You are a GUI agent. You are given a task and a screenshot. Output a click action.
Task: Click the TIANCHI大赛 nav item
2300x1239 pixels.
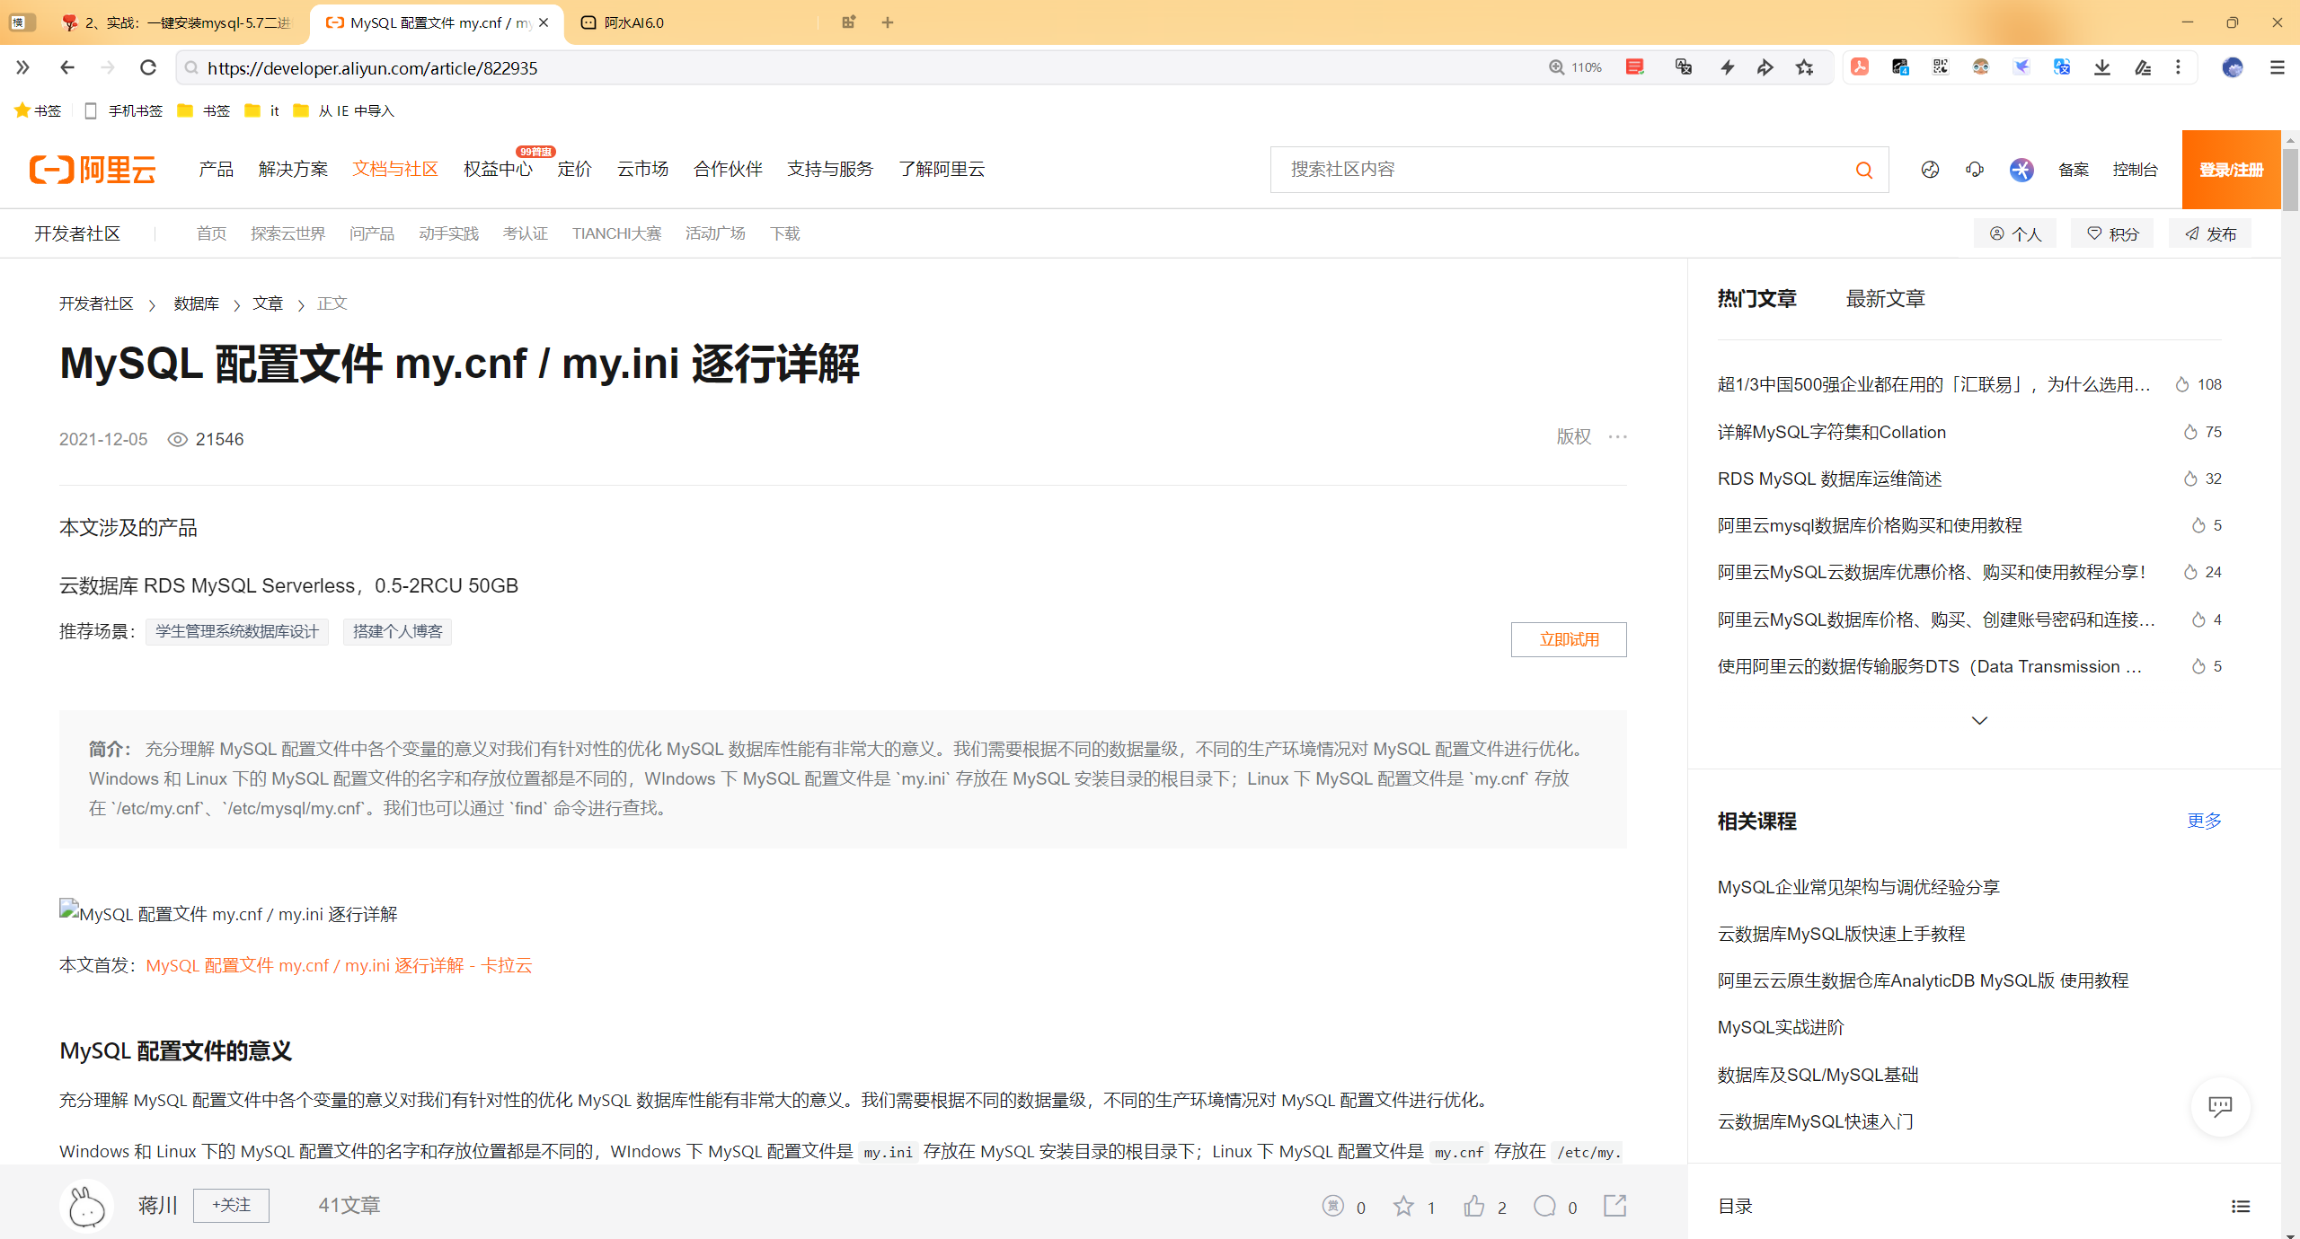(616, 233)
